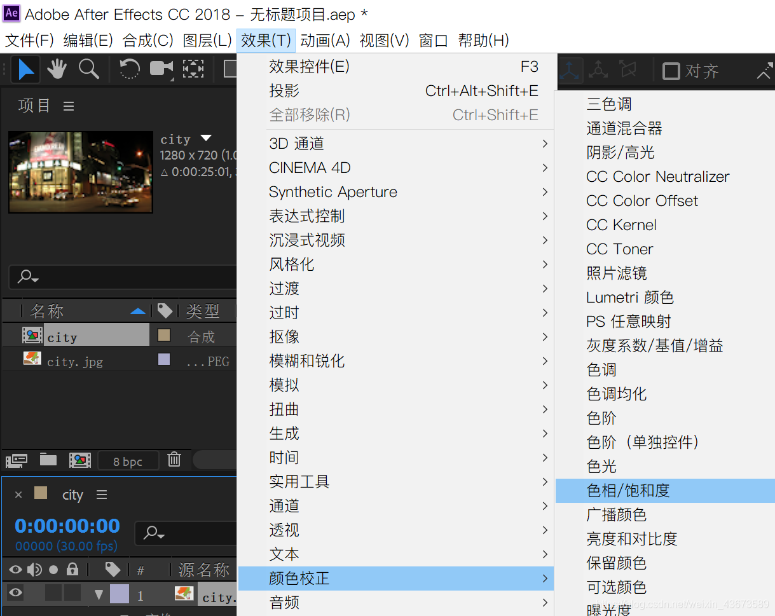Click the Interpret Footage icon
This screenshot has height=616, width=775.
coord(17,460)
